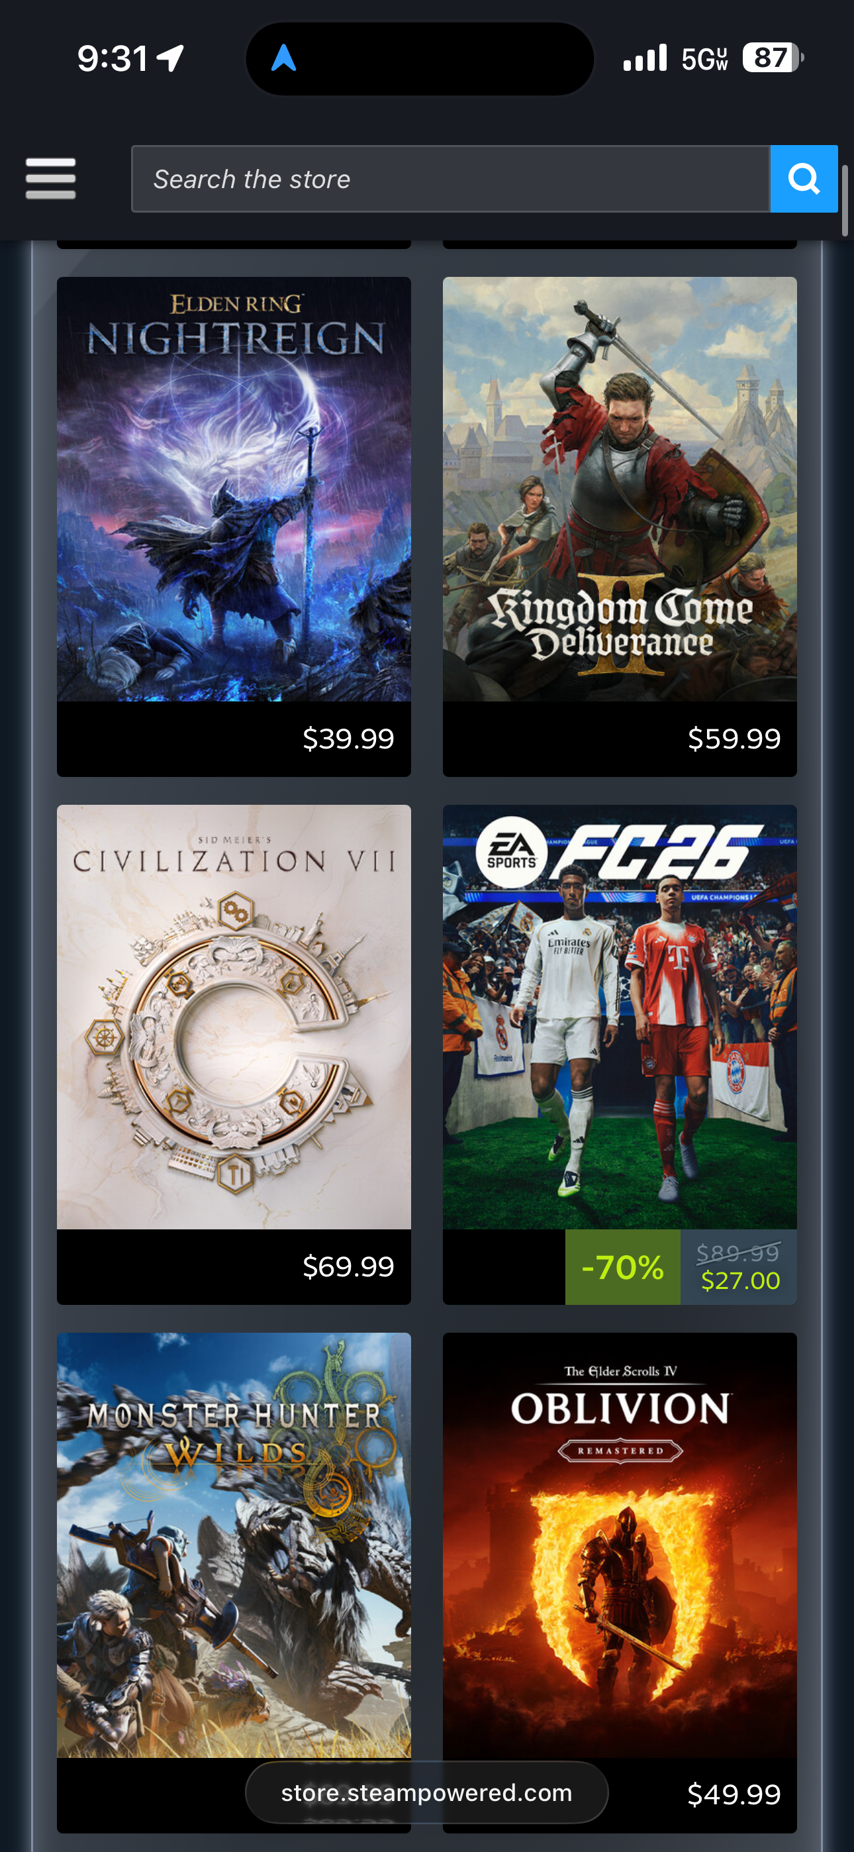This screenshot has height=1852, width=854.
Task: Tap the $39.99 Nightreign price
Action: pos(349,739)
